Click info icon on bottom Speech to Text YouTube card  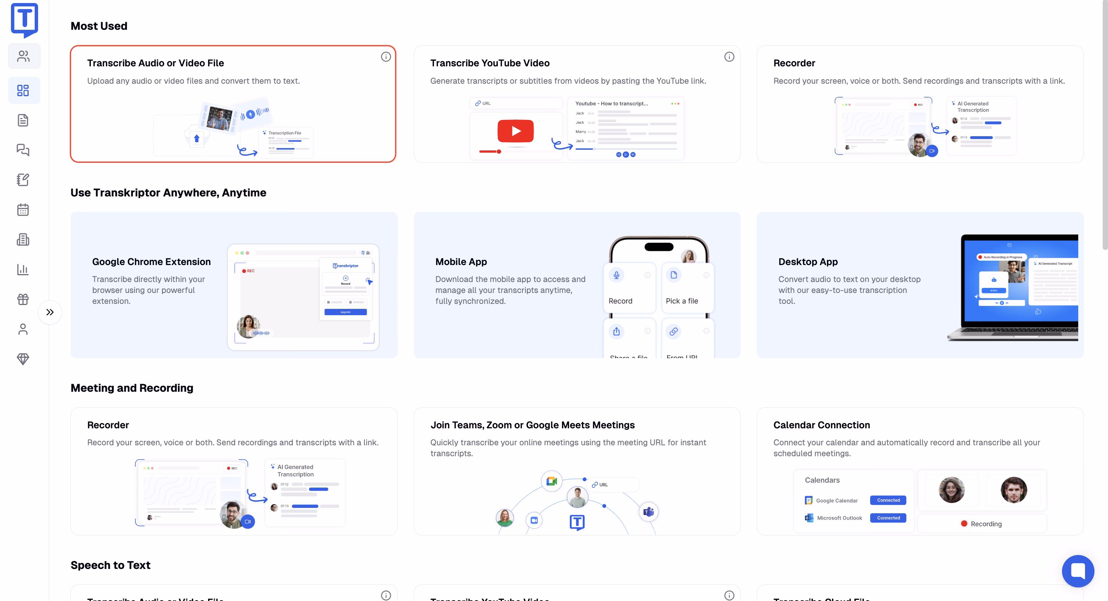coord(729,595)
